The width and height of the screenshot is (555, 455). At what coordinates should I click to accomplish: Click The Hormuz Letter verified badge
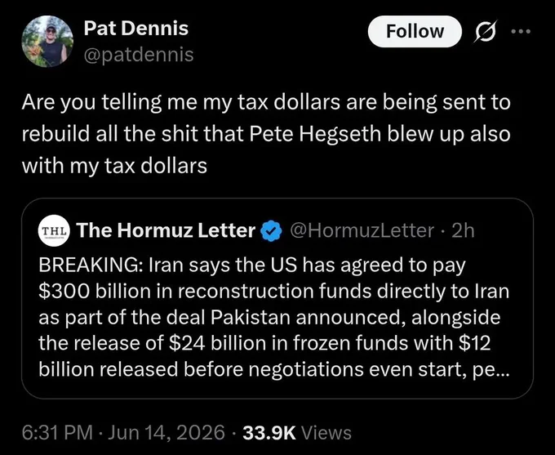pos(271,230)
